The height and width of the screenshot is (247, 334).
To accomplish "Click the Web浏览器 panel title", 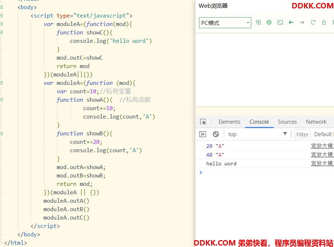I will tap(213, 6).
